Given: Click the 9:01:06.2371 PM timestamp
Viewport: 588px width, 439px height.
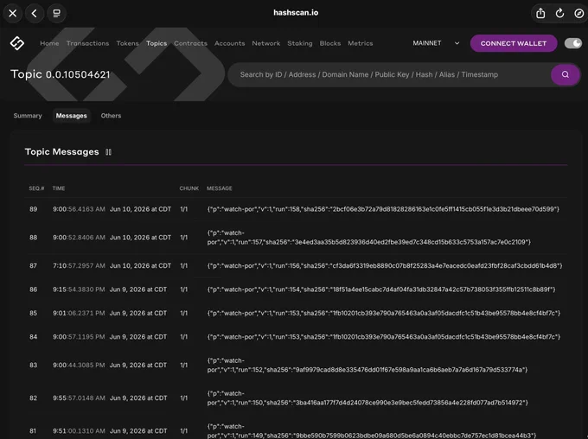Looking at the screenshot, I should (79, 313).
